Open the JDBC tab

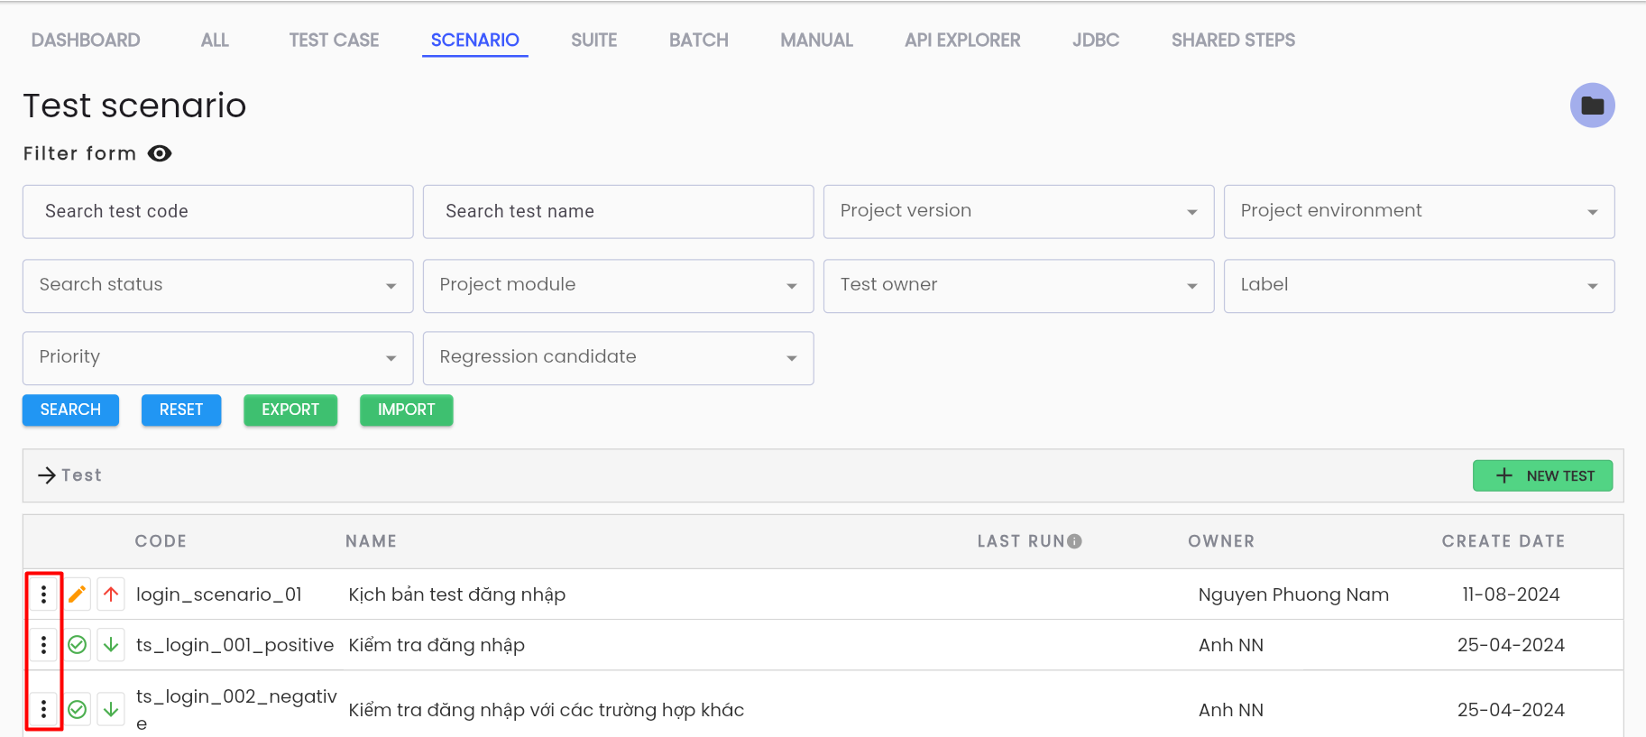[x=1095, y=41]
